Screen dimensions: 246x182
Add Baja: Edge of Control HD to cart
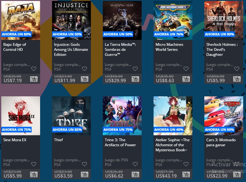tap(34, 79)
